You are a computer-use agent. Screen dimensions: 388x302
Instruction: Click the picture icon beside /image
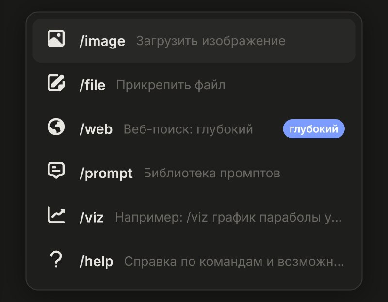click(56, 38)
